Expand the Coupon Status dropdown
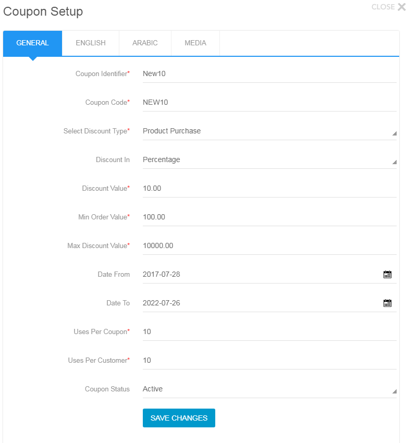This screenshot has width=406, height=443. tap(269, 389)
